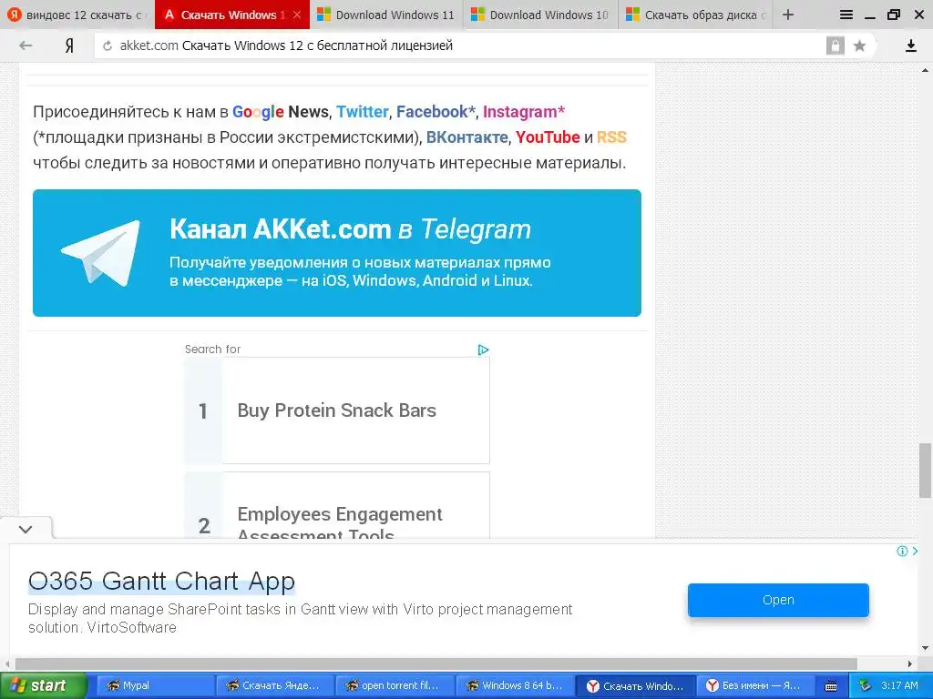Open a new tab with the plus button
933x699 pixels.
pos(788,15)
